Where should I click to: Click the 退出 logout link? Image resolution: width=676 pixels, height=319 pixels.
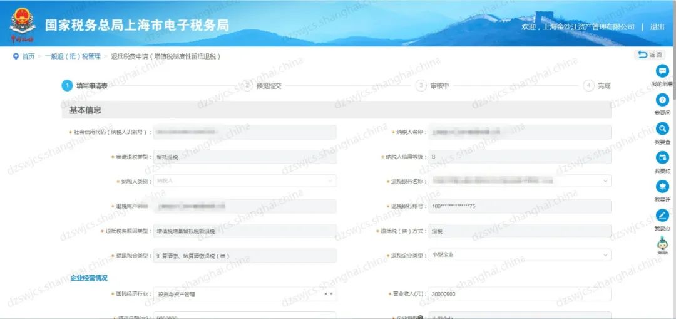657,27
